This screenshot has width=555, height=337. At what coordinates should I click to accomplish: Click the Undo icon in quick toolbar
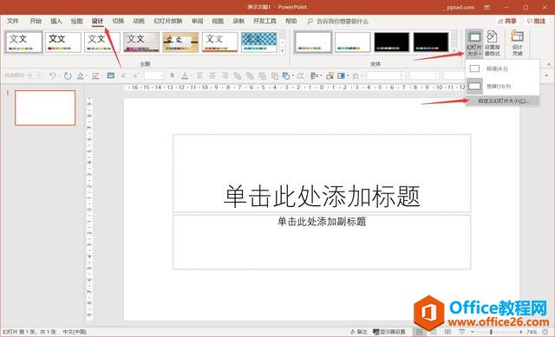click(x=52, y=75)
